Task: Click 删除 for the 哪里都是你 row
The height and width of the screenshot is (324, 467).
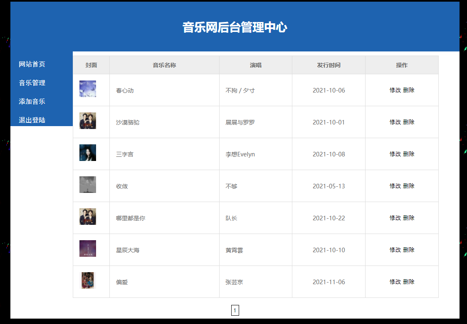Action: pos(409,218)
